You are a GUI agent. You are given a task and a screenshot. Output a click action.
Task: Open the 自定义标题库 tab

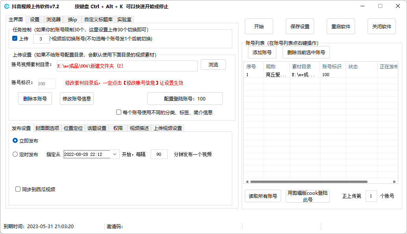(98, 19)
